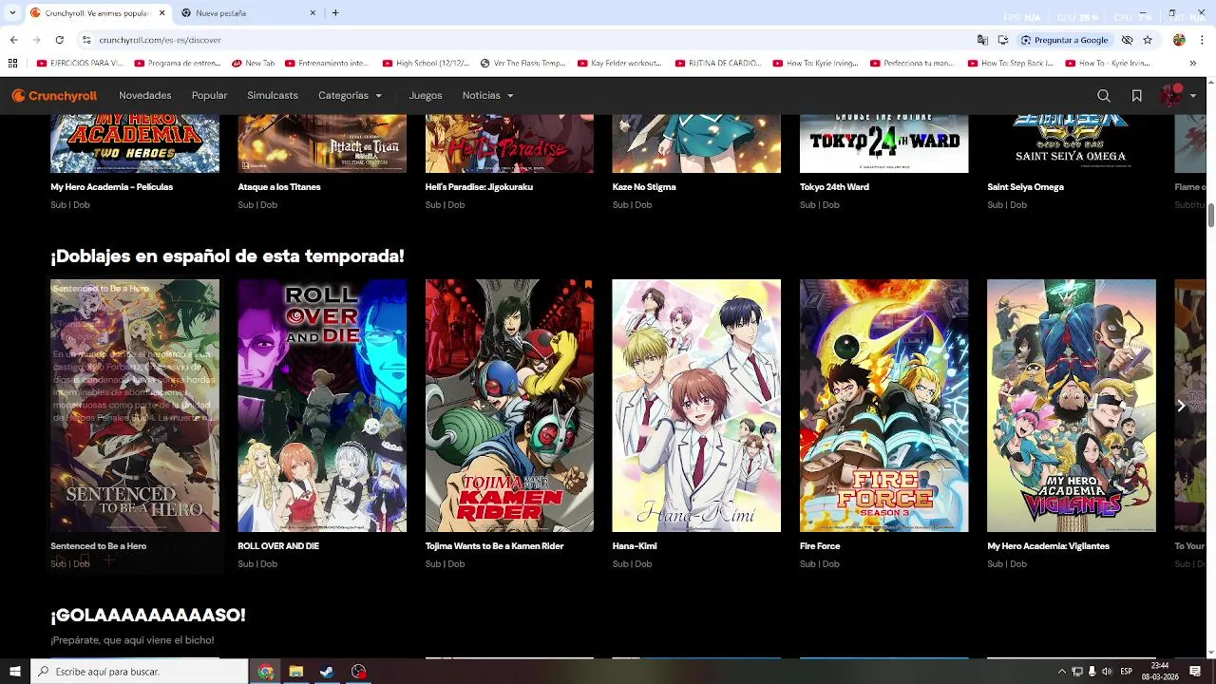
Task: Click My Hero Academia - Películas title
Action: (111, 187)
